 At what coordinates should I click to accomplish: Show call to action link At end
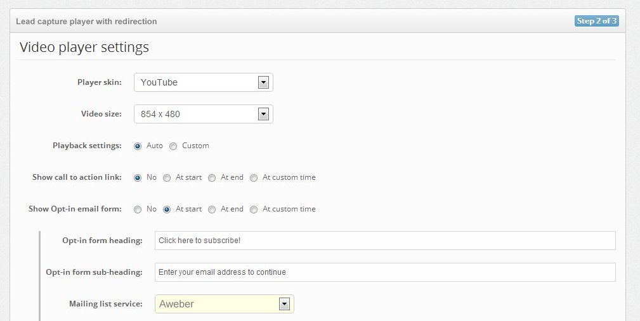point(211,178)
